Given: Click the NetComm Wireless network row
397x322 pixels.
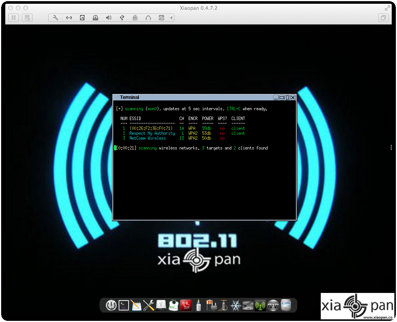Looking at the screenshot, I should [174, 138].
